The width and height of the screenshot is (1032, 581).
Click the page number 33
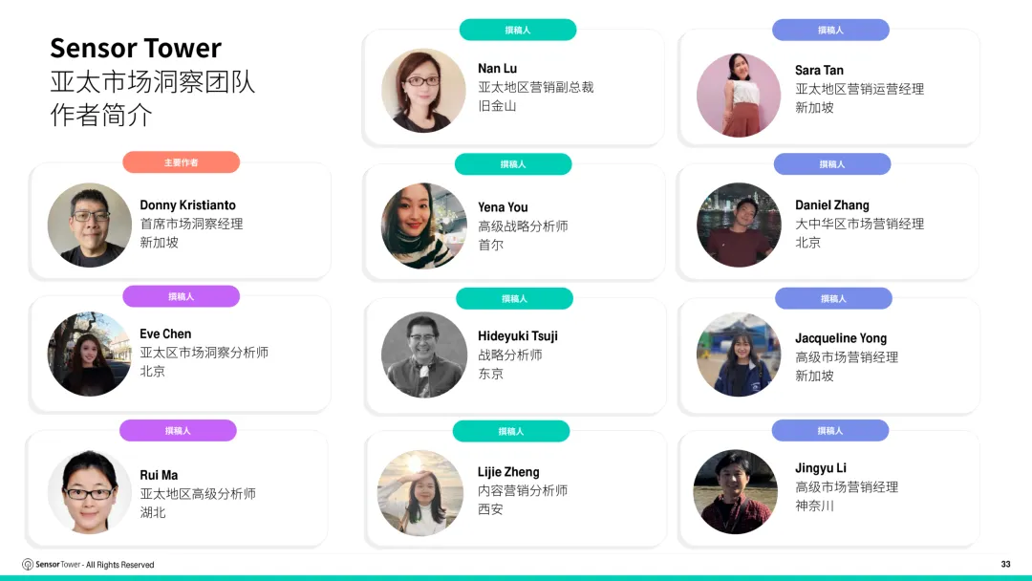coord(1005,564)
